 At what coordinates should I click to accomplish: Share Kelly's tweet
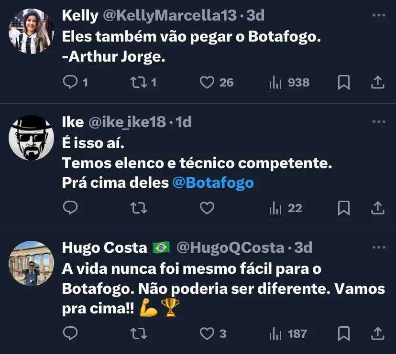[x=378, y=83]
